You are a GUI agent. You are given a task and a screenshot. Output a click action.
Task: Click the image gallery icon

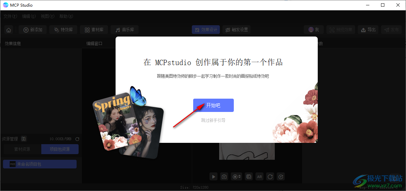[248, 177]
